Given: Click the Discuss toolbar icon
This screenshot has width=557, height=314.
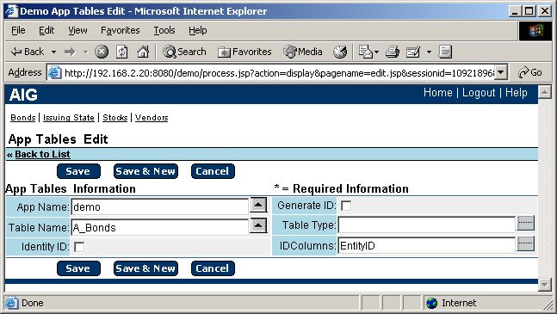Looking at the screenshot, I should tap(445, 52).
